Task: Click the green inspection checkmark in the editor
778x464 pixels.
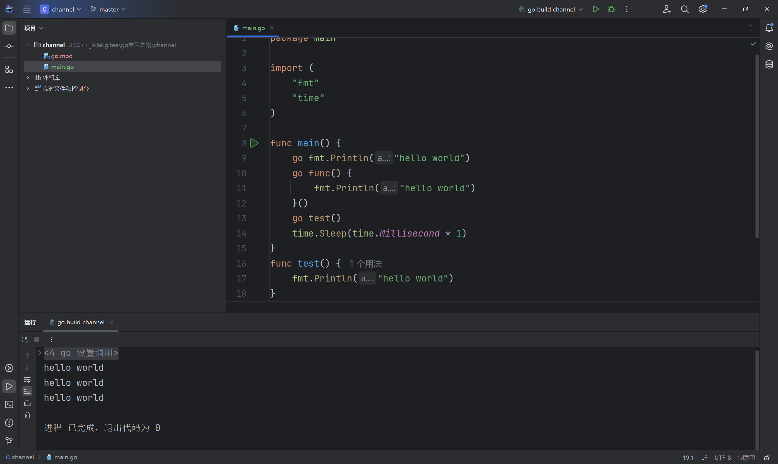Action: click(754, 43)
